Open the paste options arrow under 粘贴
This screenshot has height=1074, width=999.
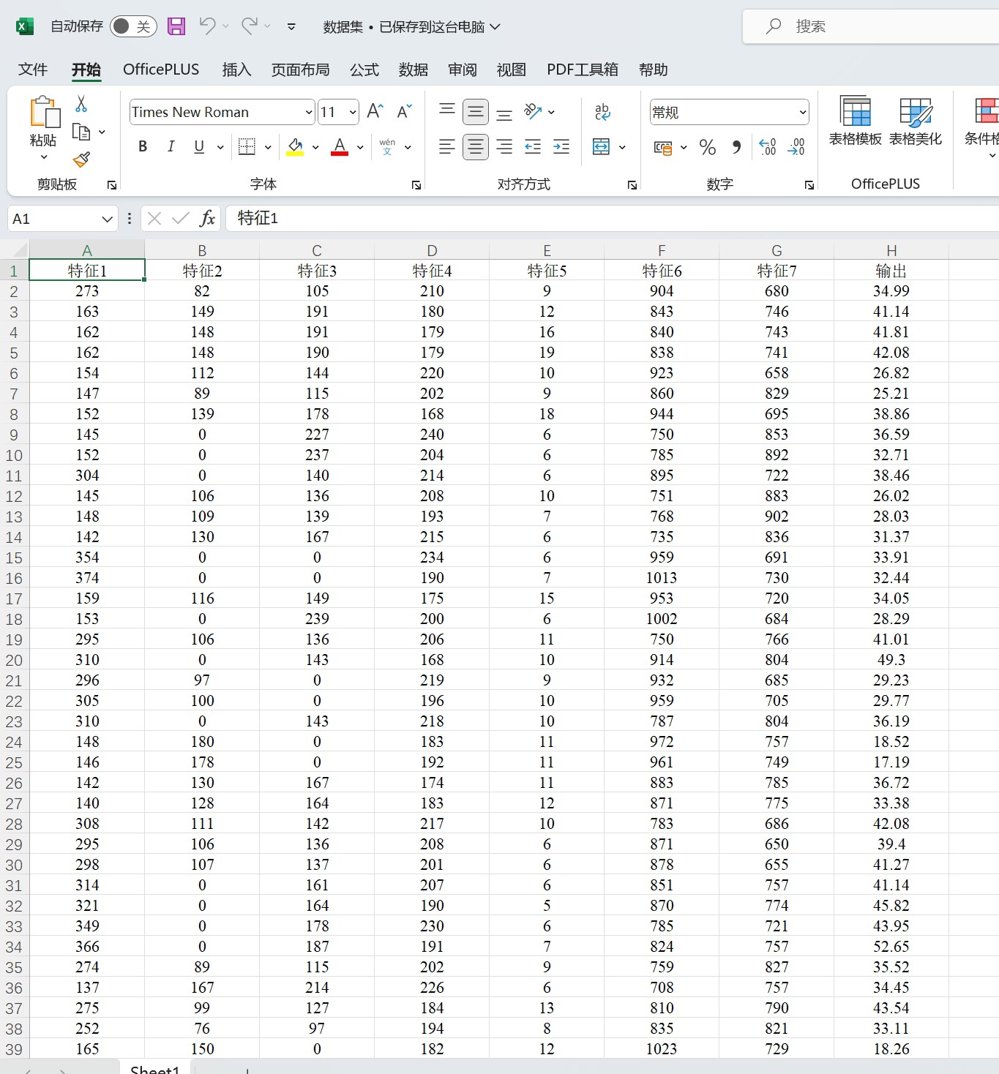pos(43,157)
